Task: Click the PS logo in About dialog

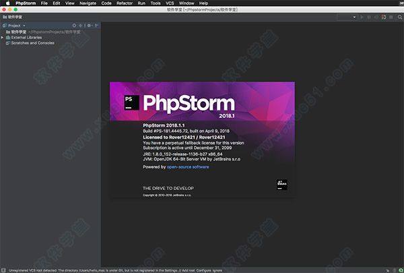Action: click(132, 102)
